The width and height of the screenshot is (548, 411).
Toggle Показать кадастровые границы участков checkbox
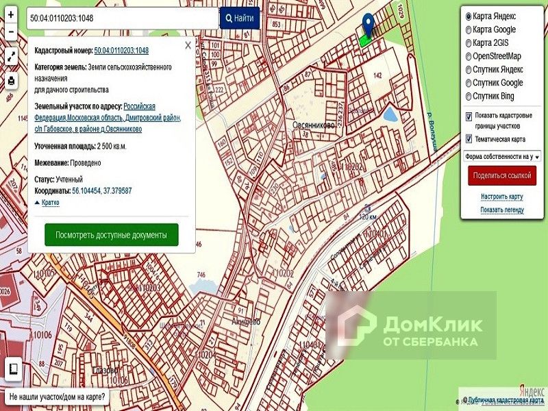[469, 116]
